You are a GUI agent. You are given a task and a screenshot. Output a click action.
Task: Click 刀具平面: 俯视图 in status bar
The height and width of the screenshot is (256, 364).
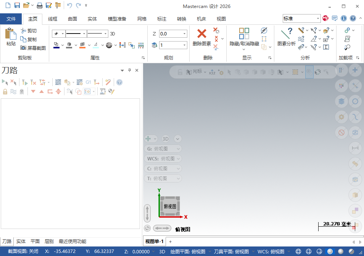[x=231, y=251]
